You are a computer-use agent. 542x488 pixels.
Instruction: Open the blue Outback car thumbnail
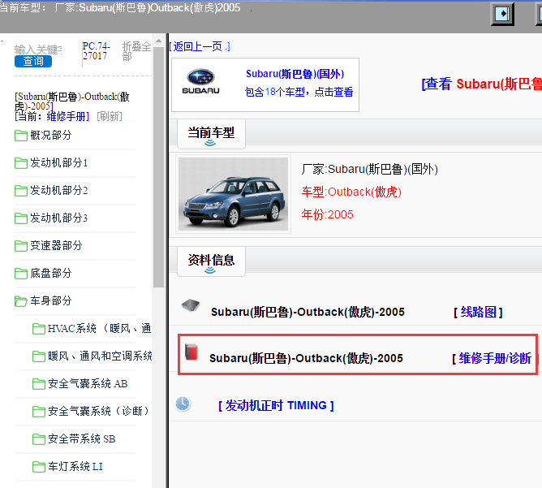[x=234, y=194]
